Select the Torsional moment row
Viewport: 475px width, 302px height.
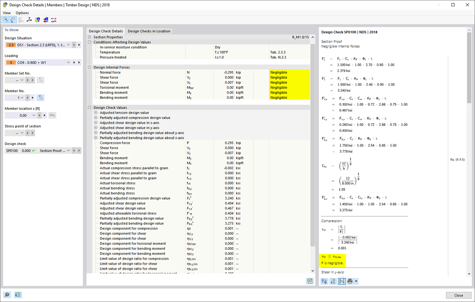[x=202, y=87]
